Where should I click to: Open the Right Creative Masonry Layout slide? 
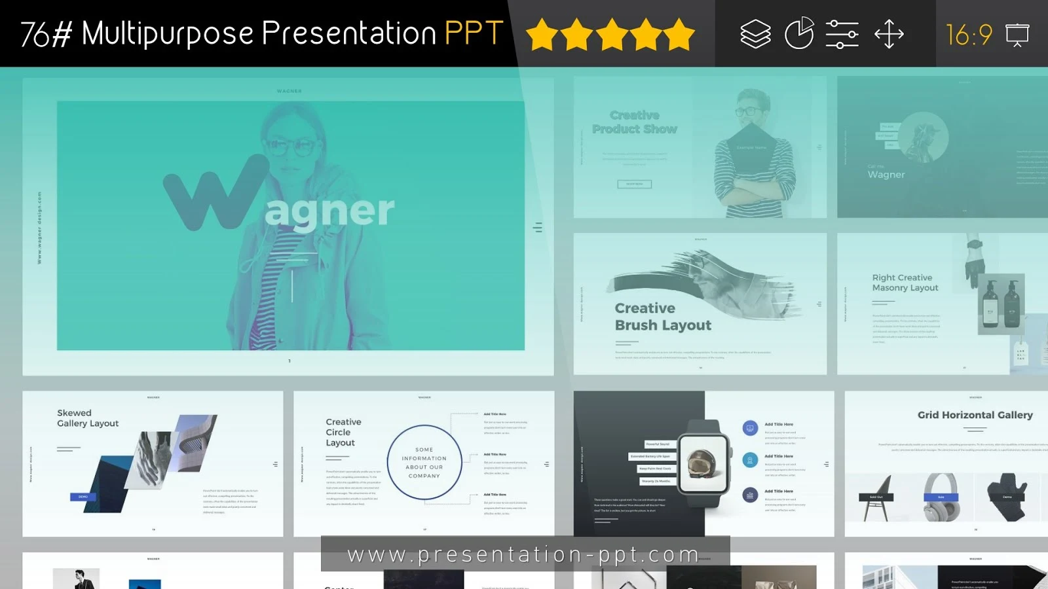point(943,304)
